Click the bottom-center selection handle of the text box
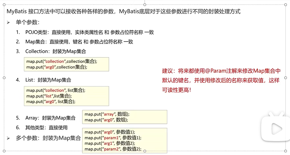 [x=145, y=151]
